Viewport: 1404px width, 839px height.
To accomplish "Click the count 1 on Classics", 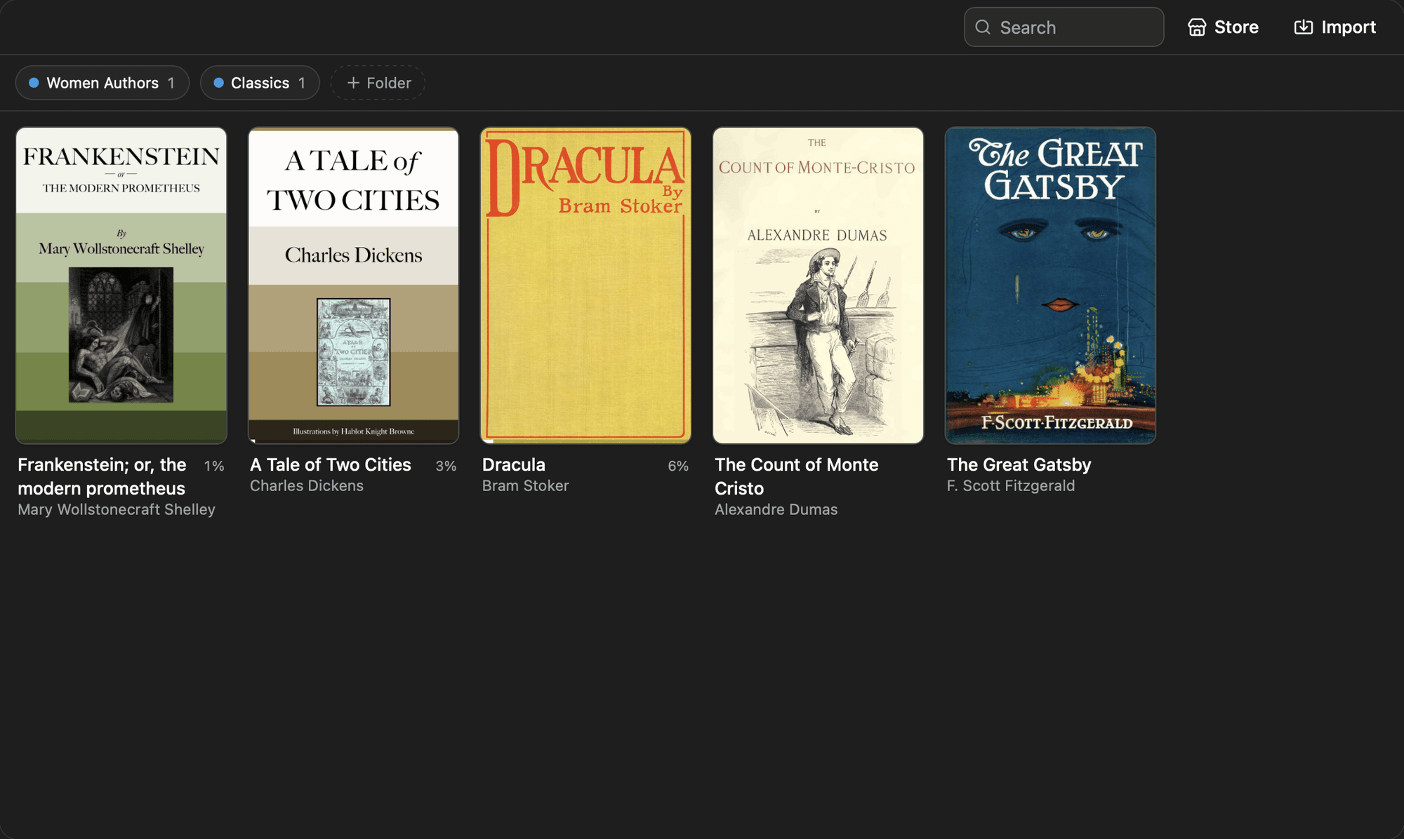I will point(302,83).
